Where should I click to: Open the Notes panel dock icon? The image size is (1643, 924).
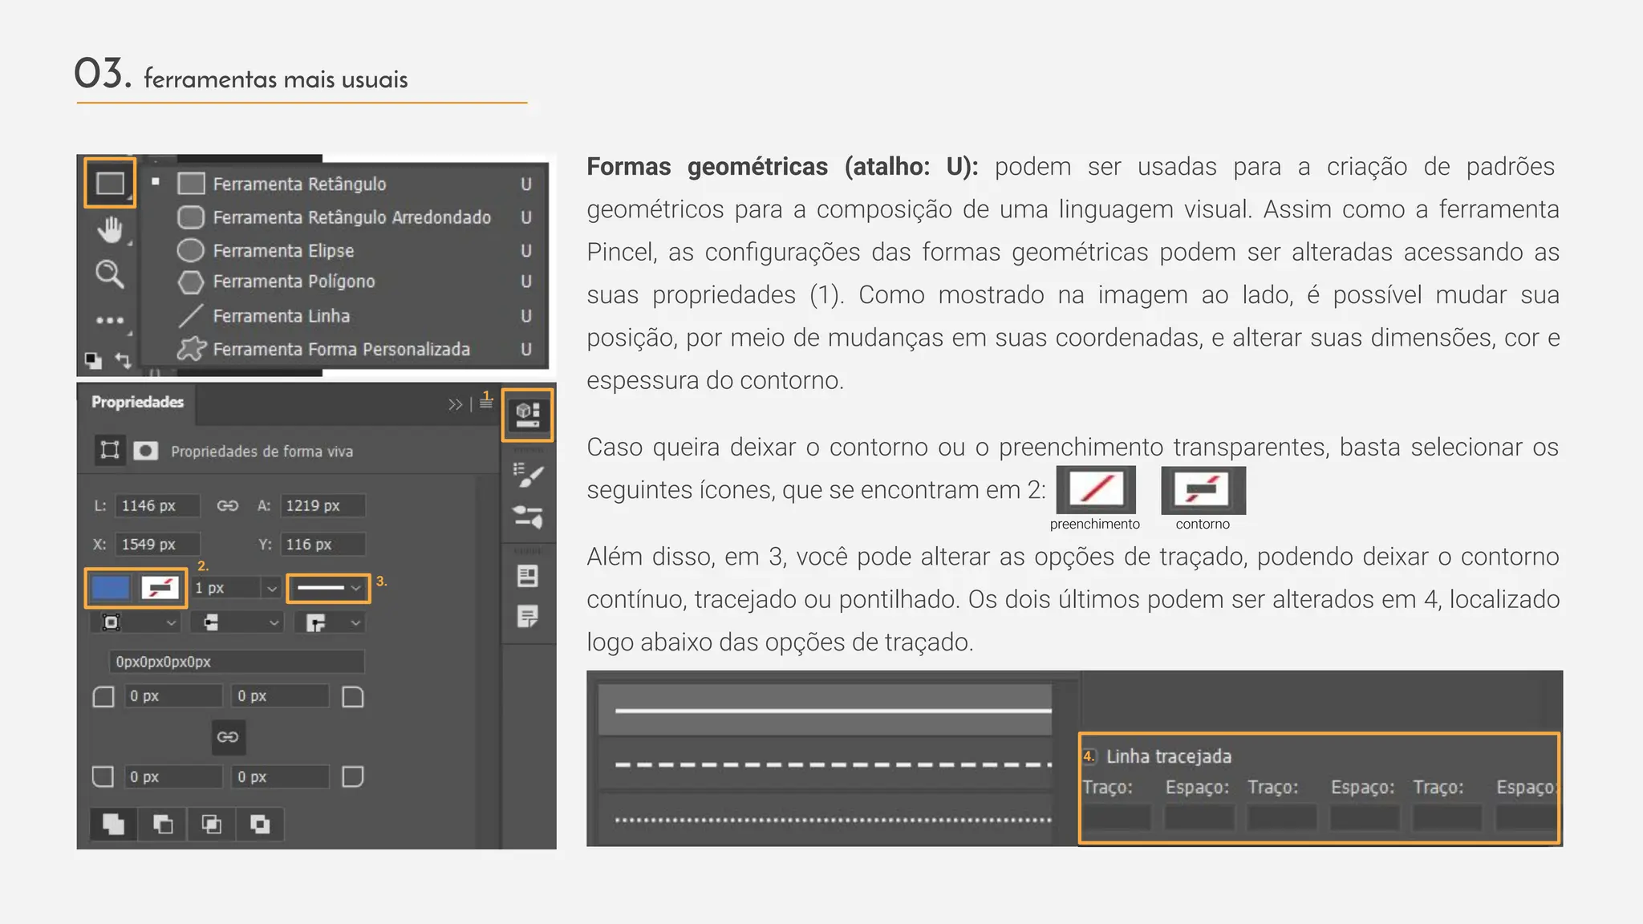point(528,616)
